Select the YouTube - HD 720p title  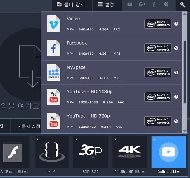point(88,116)
